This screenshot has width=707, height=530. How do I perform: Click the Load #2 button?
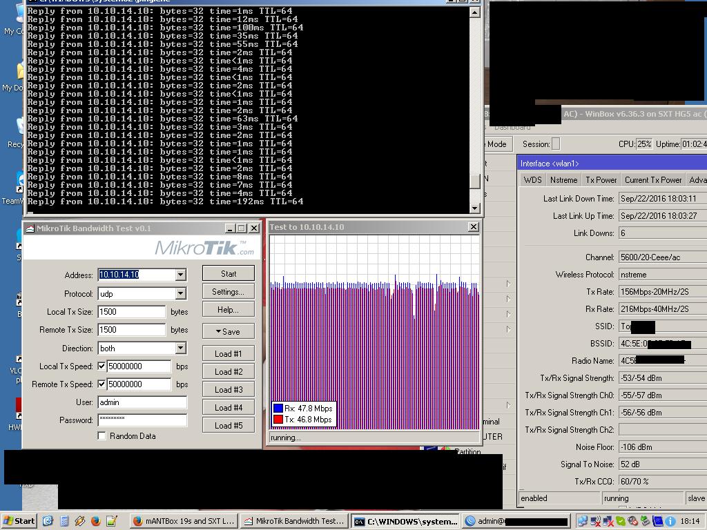pos(228,372)
